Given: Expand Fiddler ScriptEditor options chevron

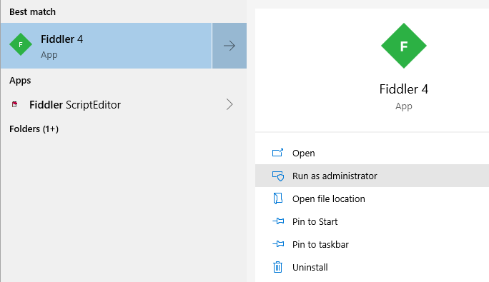Looking at the screenshot, I should pos(229,104).
